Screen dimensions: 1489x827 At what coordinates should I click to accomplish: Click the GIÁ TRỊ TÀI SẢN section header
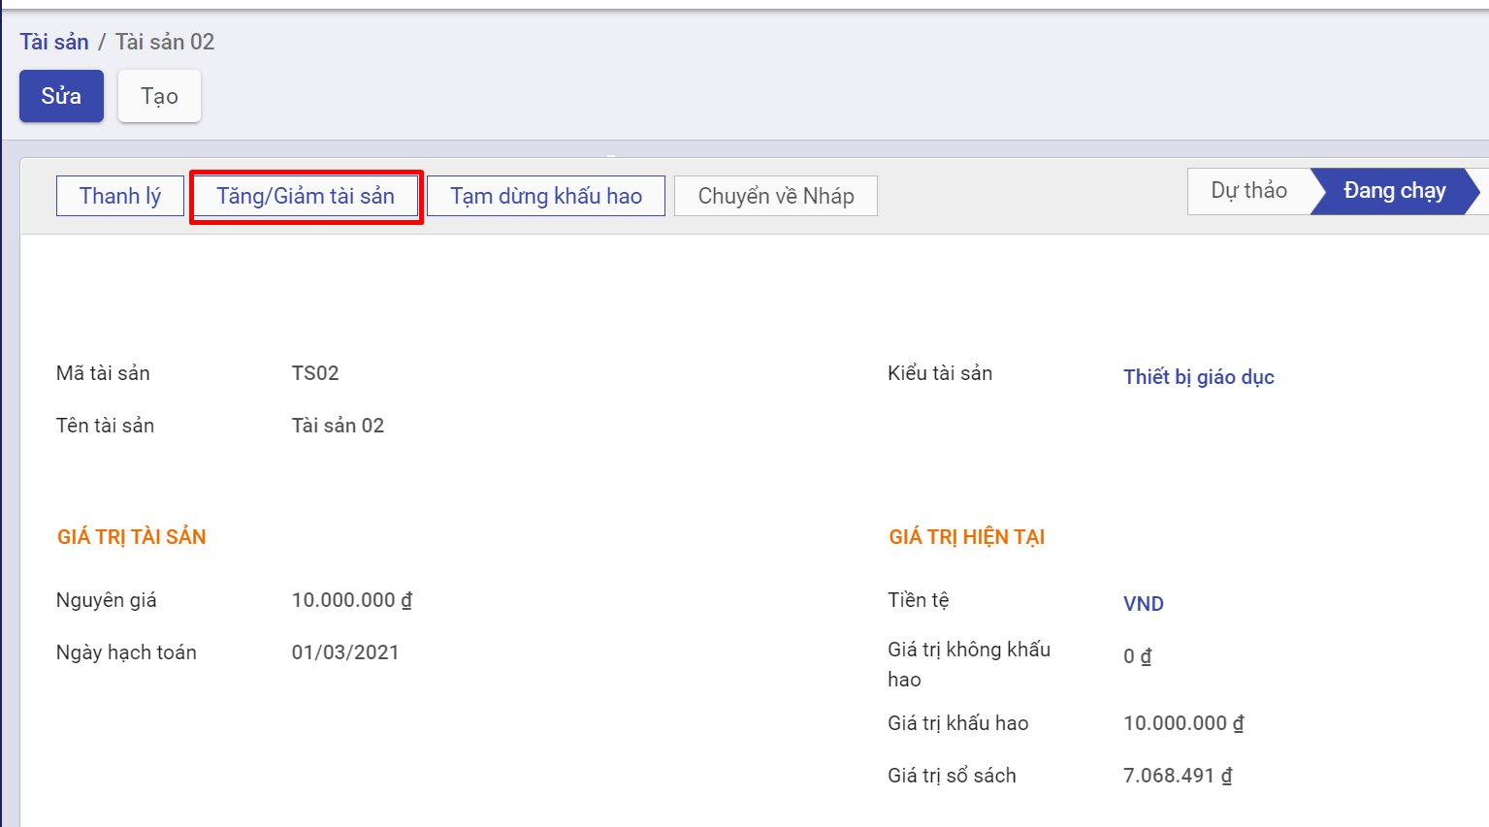pos(132,537)
